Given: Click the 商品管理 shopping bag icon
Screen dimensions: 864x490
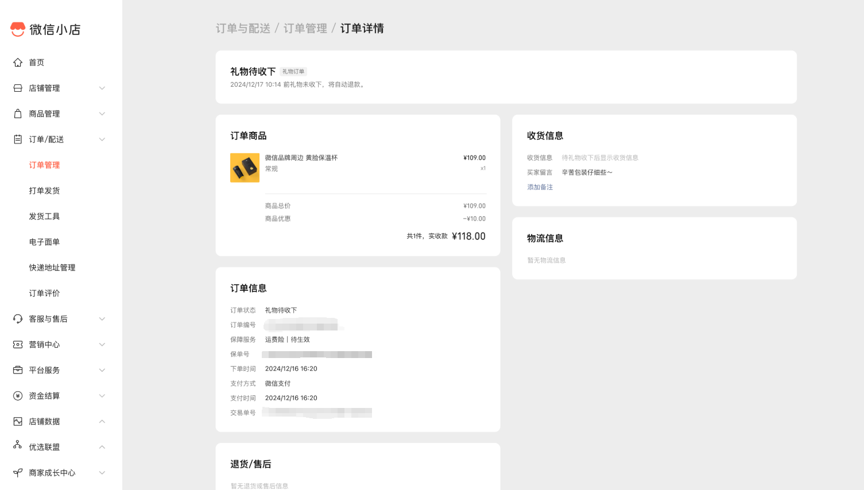Looking at the screenshot, I should point(18,114).
